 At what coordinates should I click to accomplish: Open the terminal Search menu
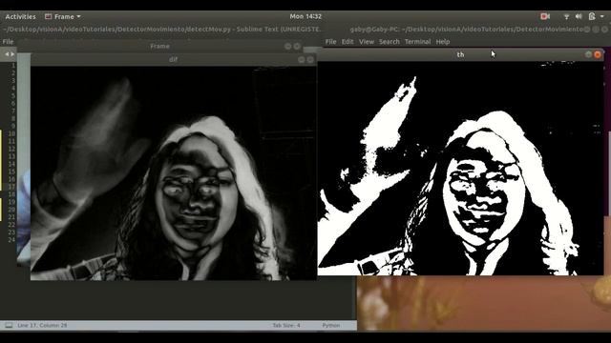[390, 42]
